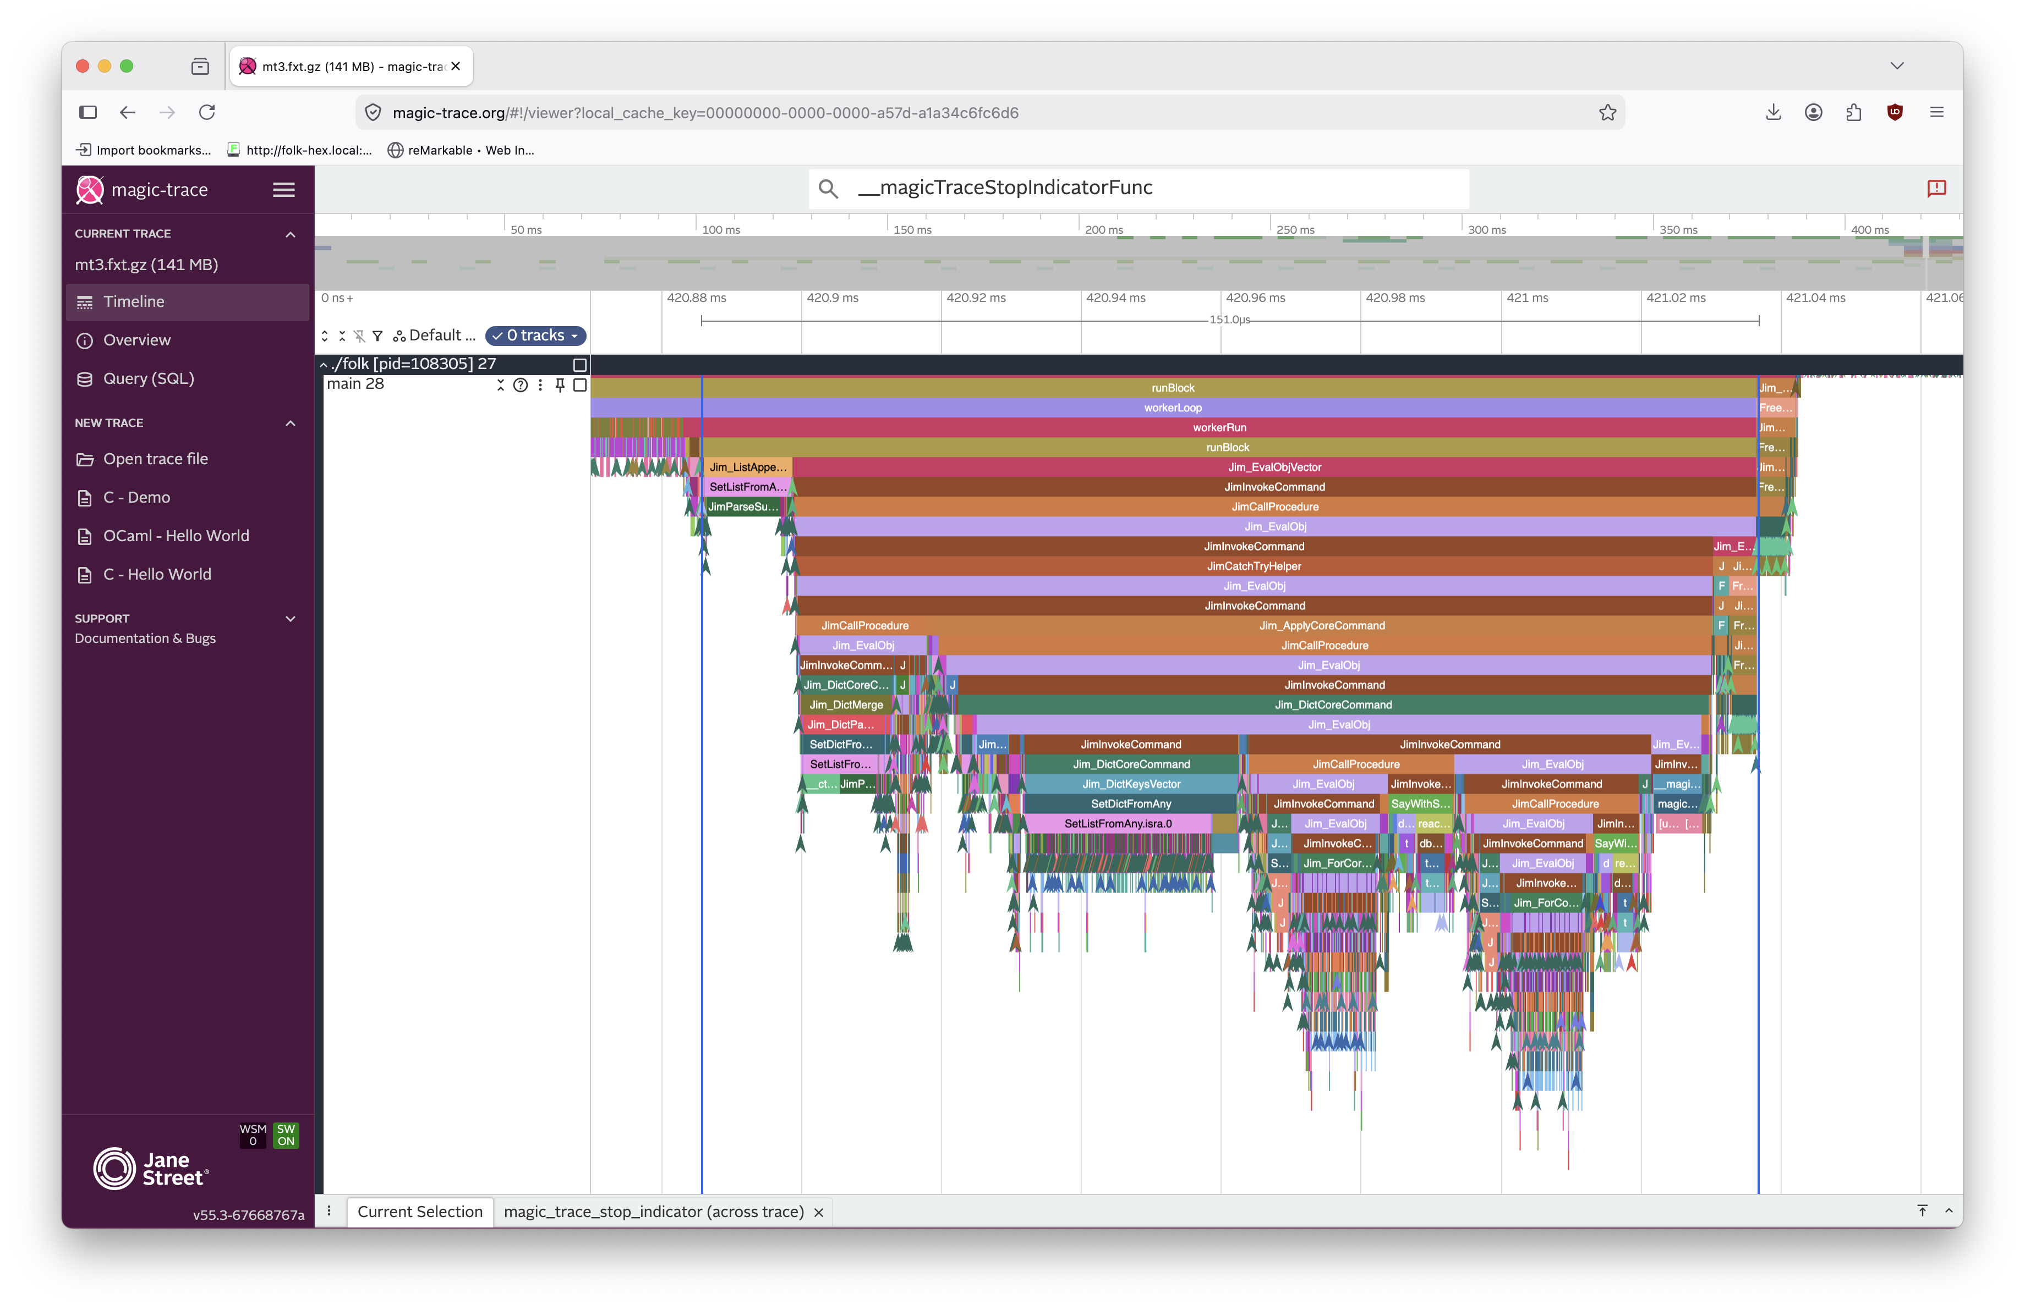Reload the browser page
The height and width of the screenshot is (1310, 2025).
click(207, 112)
